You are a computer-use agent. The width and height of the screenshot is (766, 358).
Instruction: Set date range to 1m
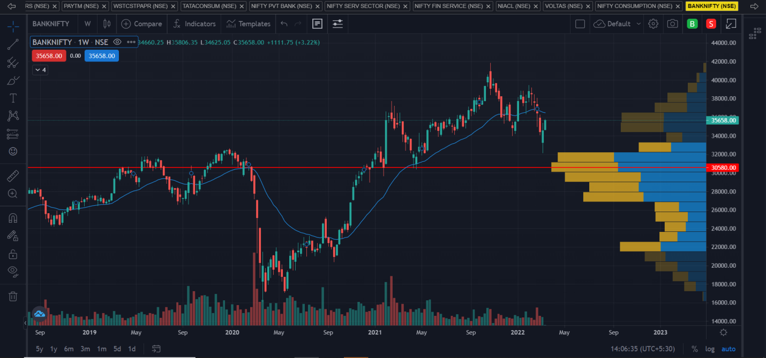point(101,349)
